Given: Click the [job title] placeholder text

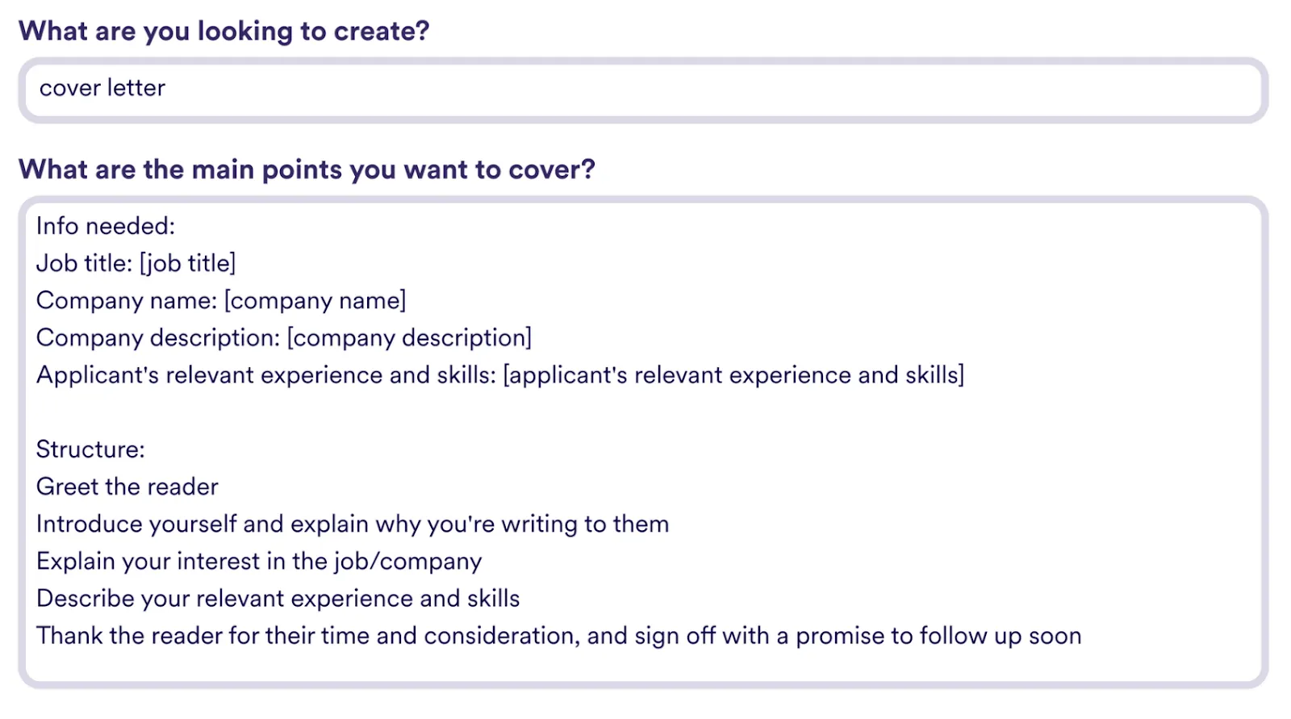Looking at the screenshot, I should pos(188,263).
